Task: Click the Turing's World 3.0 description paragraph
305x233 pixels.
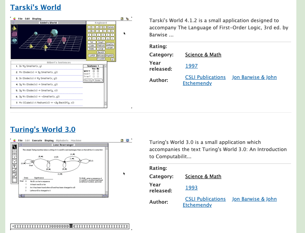Action: tap(218, 149)
